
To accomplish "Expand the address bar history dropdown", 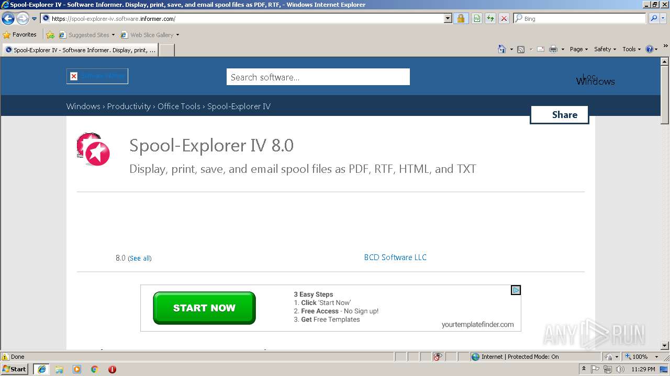I will tap(448, 18).
